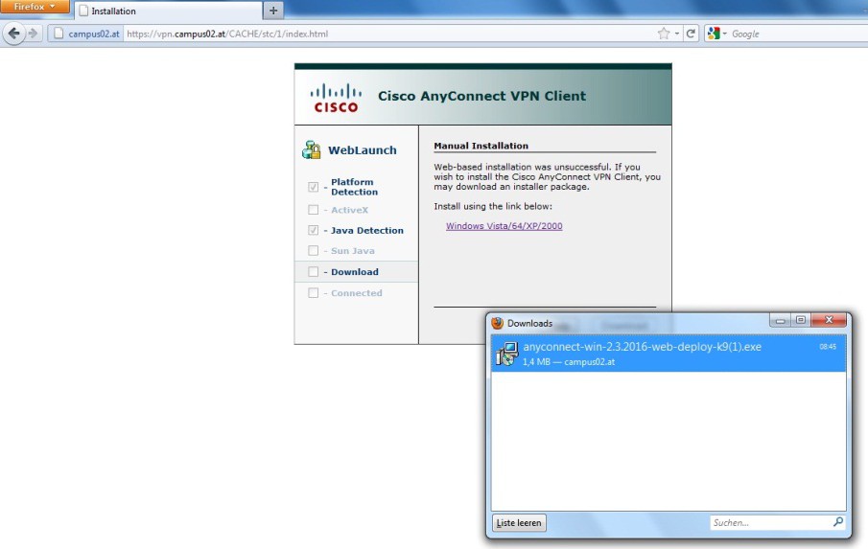Toggle the Java Detection checkbox
Viewport: 868px width, 549px height.
click(314, 230)
